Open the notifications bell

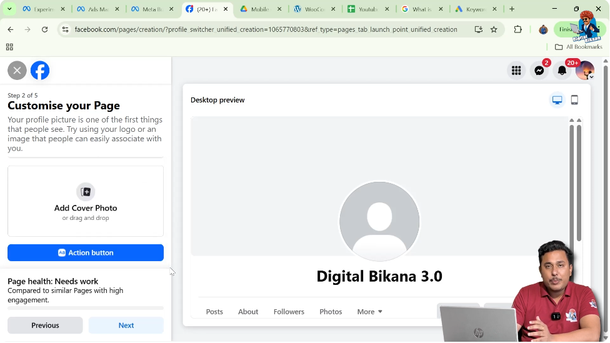[x=562, y=71]
